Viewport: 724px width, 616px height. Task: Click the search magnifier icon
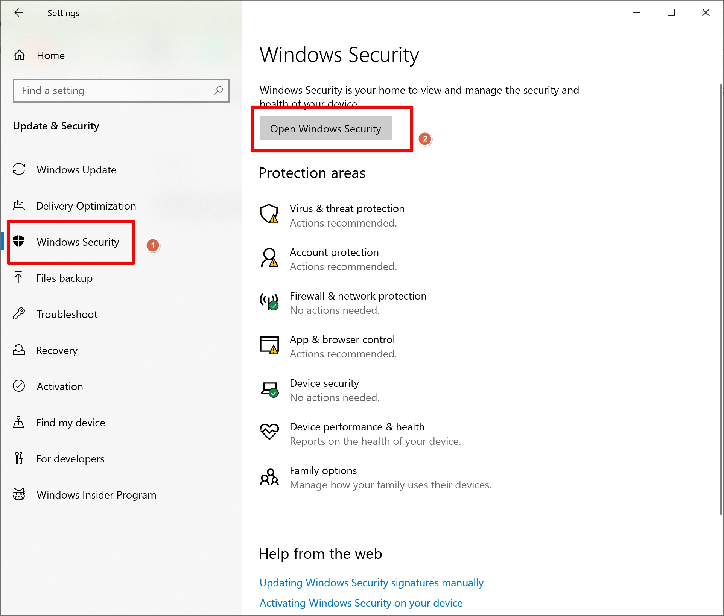218,90
